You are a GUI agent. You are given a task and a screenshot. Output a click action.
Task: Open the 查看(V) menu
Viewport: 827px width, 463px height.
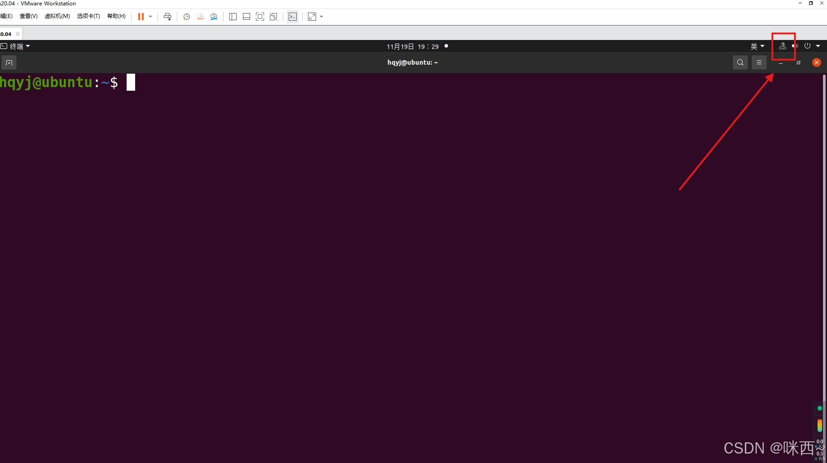coord(28,16)
